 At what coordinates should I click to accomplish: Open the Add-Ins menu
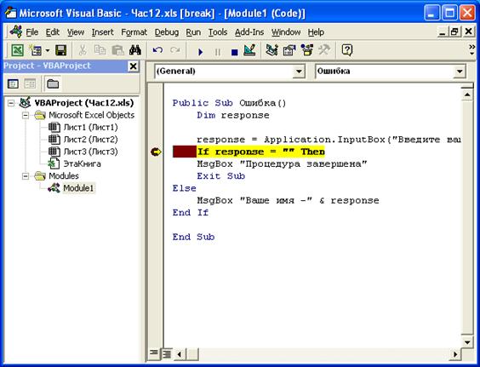[x=249, y=32]
